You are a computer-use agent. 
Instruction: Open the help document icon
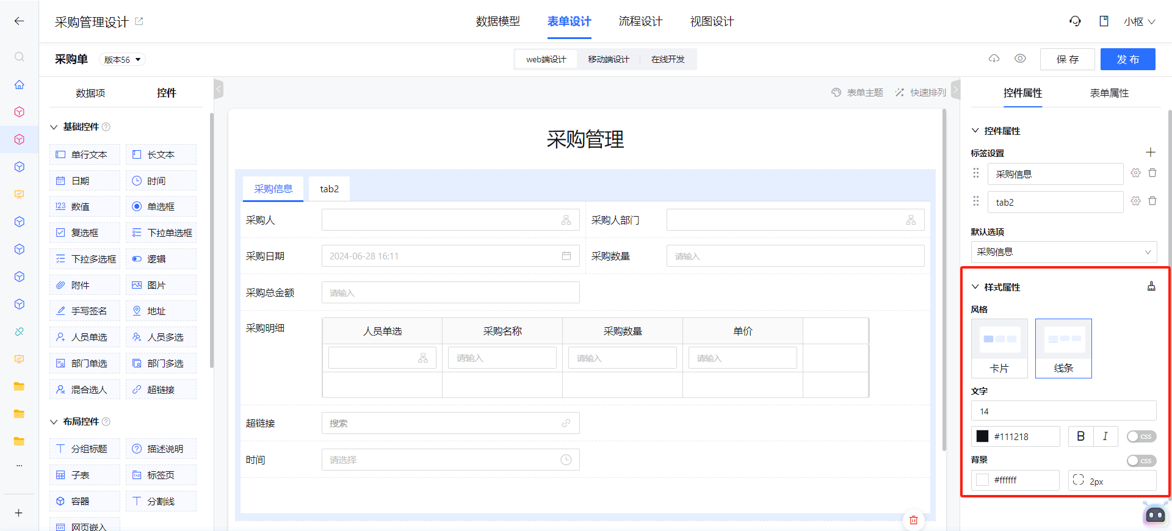[1104, 21]
